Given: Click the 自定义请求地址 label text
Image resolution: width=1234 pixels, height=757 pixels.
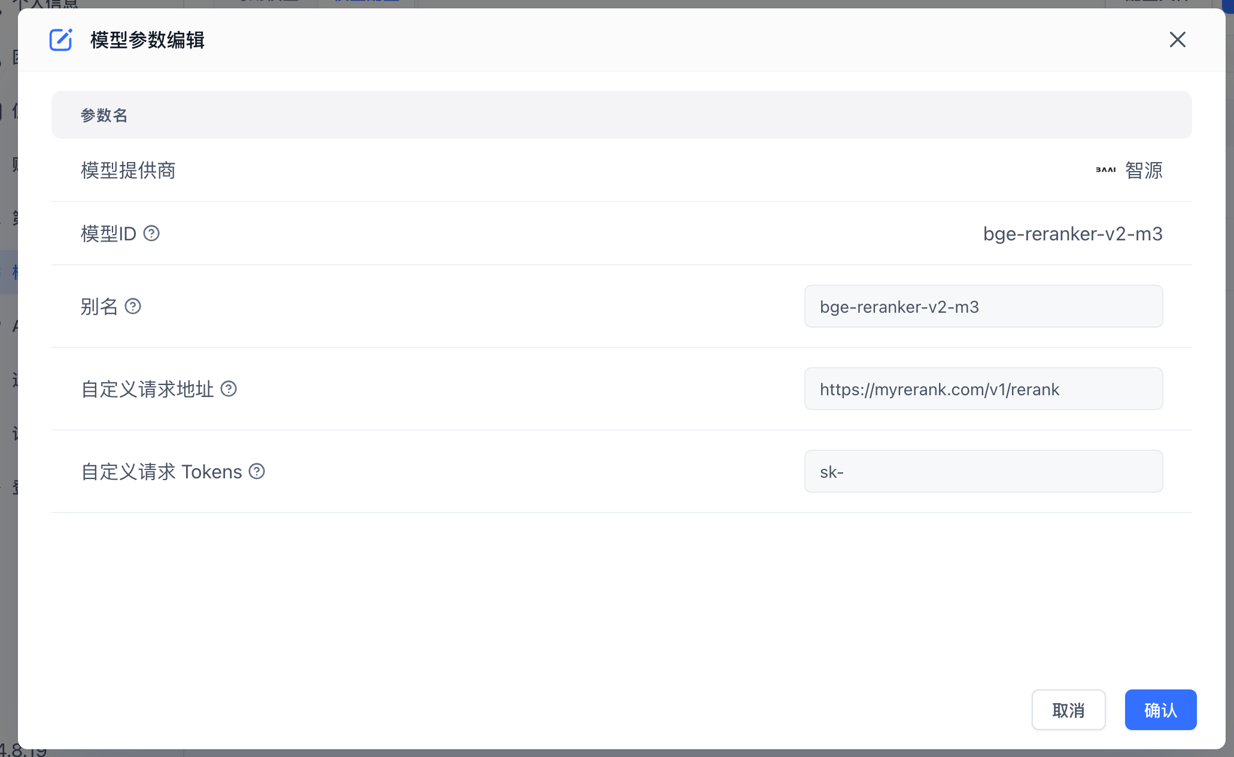Looking at the screenshot, I should click(147, 389).
